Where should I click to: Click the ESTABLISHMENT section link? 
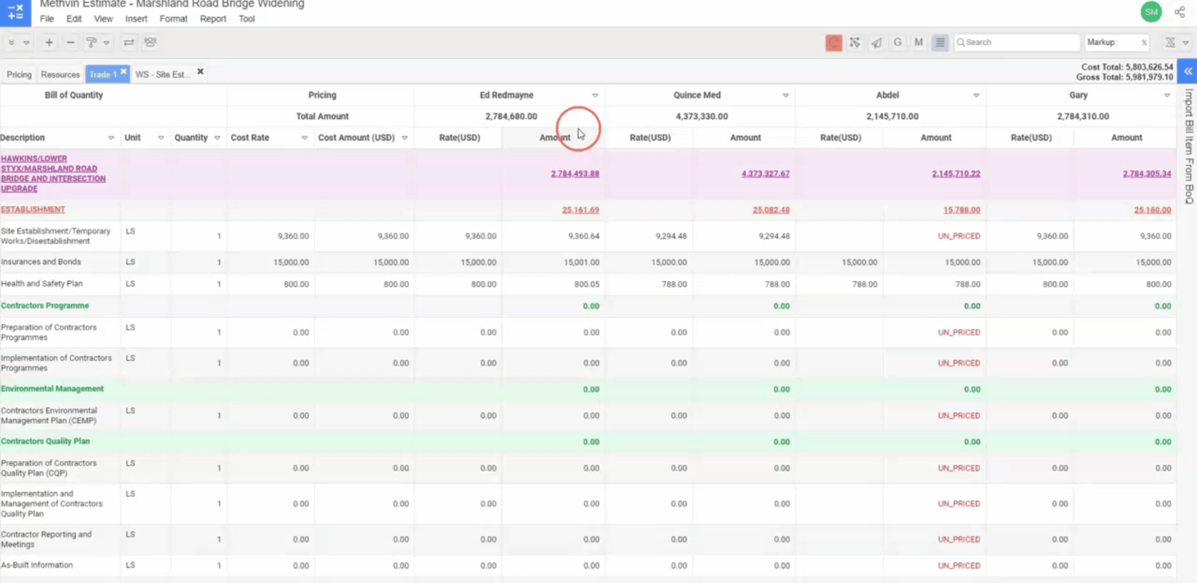(33, 209)
